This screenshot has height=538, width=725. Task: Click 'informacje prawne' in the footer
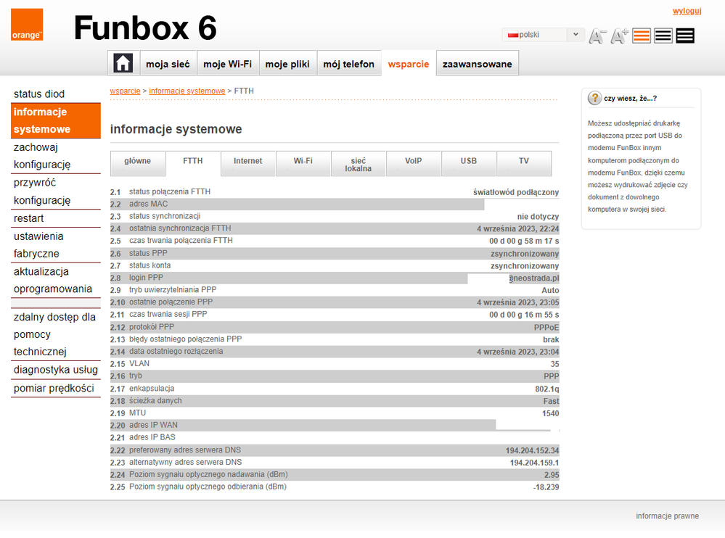667,516
